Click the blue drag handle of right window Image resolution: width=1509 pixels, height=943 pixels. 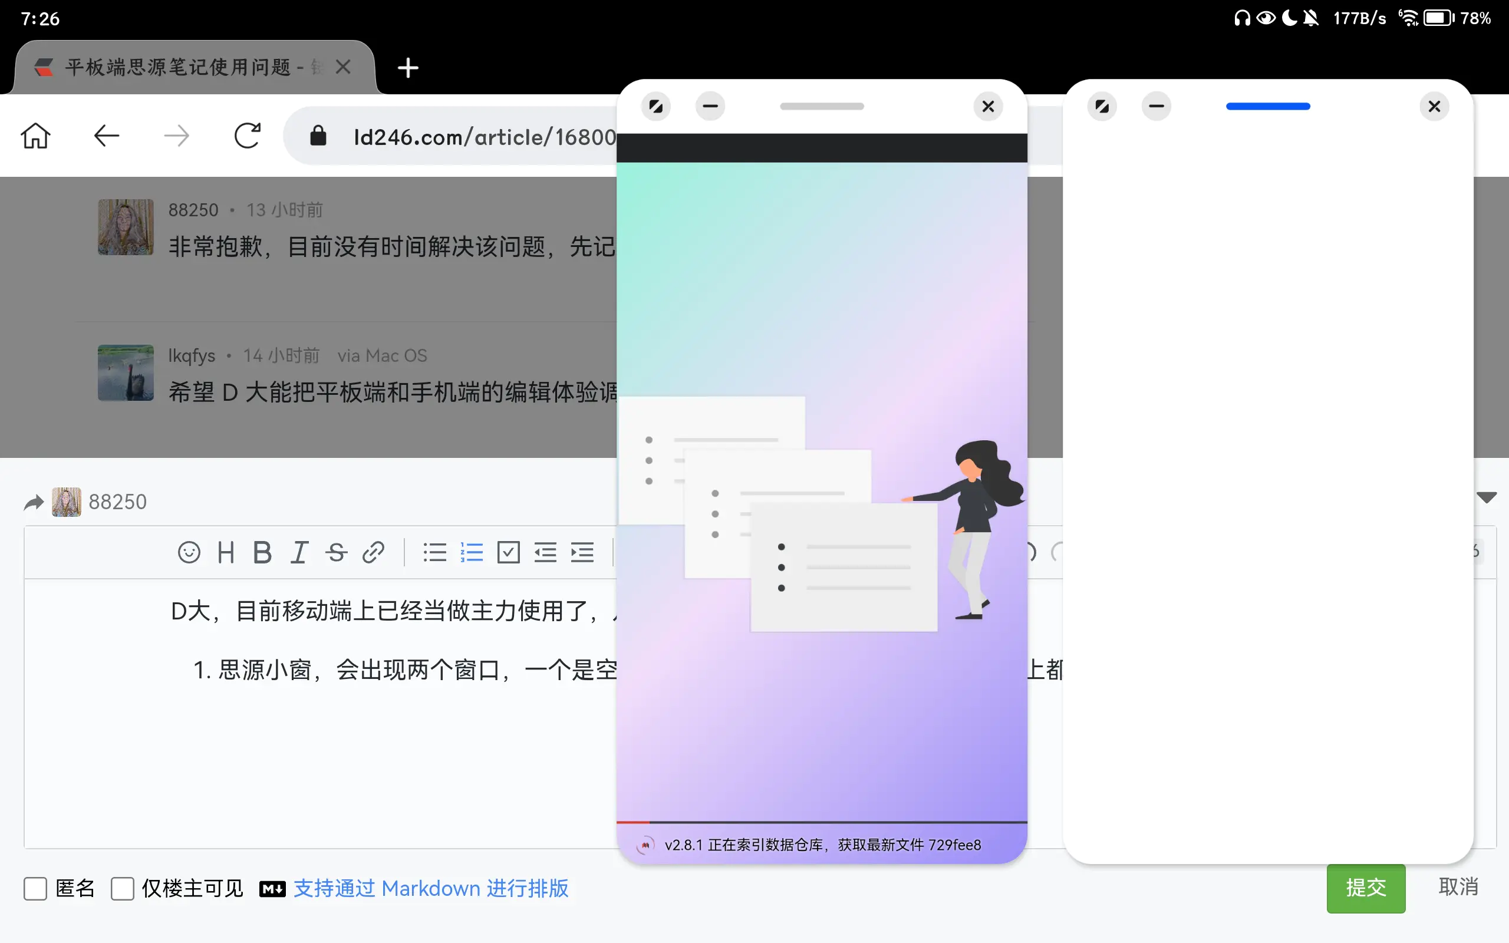click(1268, 106)
